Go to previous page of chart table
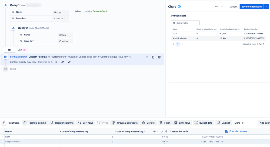Image resolution: width=270 pixels, height=147 pixels. coord(173,44)
